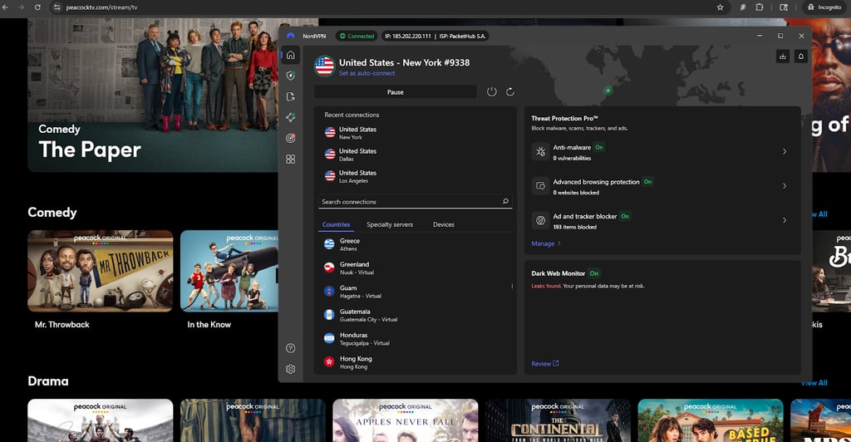The width and height of the screenshot is (851, 442).
Task: Open The Continental thumbnail
Action: 558,420
